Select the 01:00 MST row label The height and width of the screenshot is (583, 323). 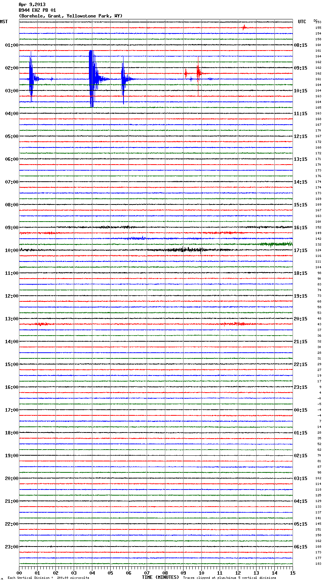[x=11, y=45]
